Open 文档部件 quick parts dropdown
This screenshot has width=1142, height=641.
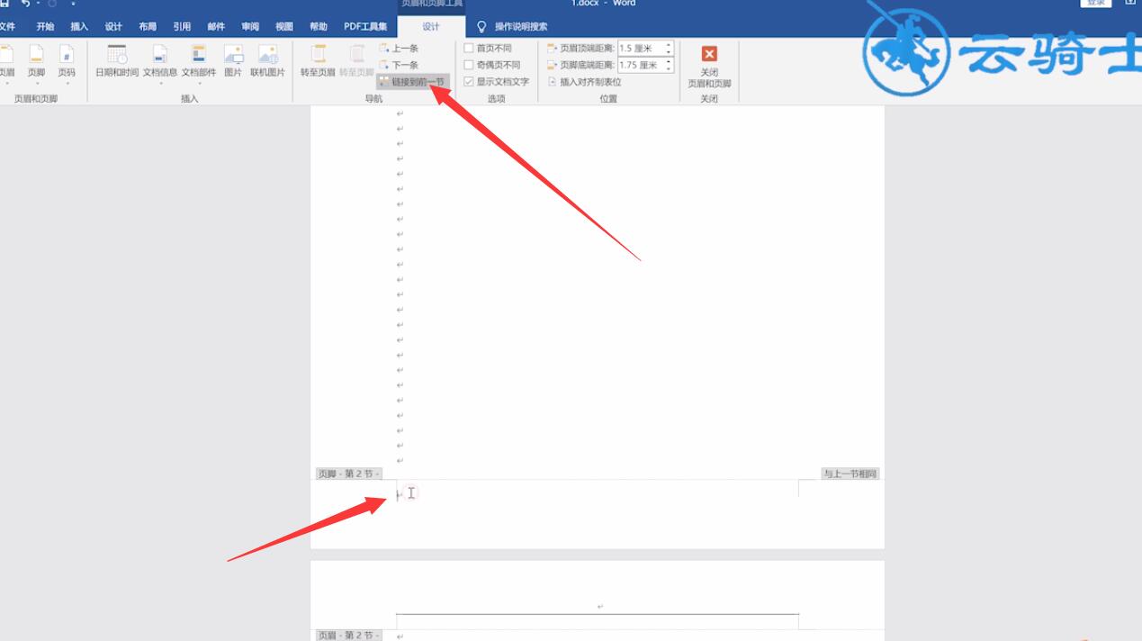coord(199,63)
